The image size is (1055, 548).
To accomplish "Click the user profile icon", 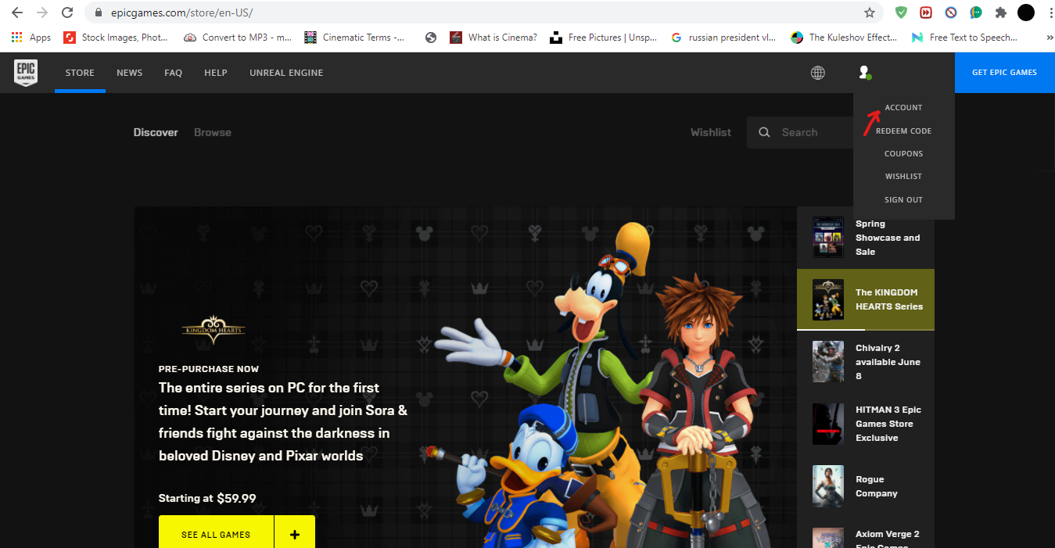I will tap(863, 73).
